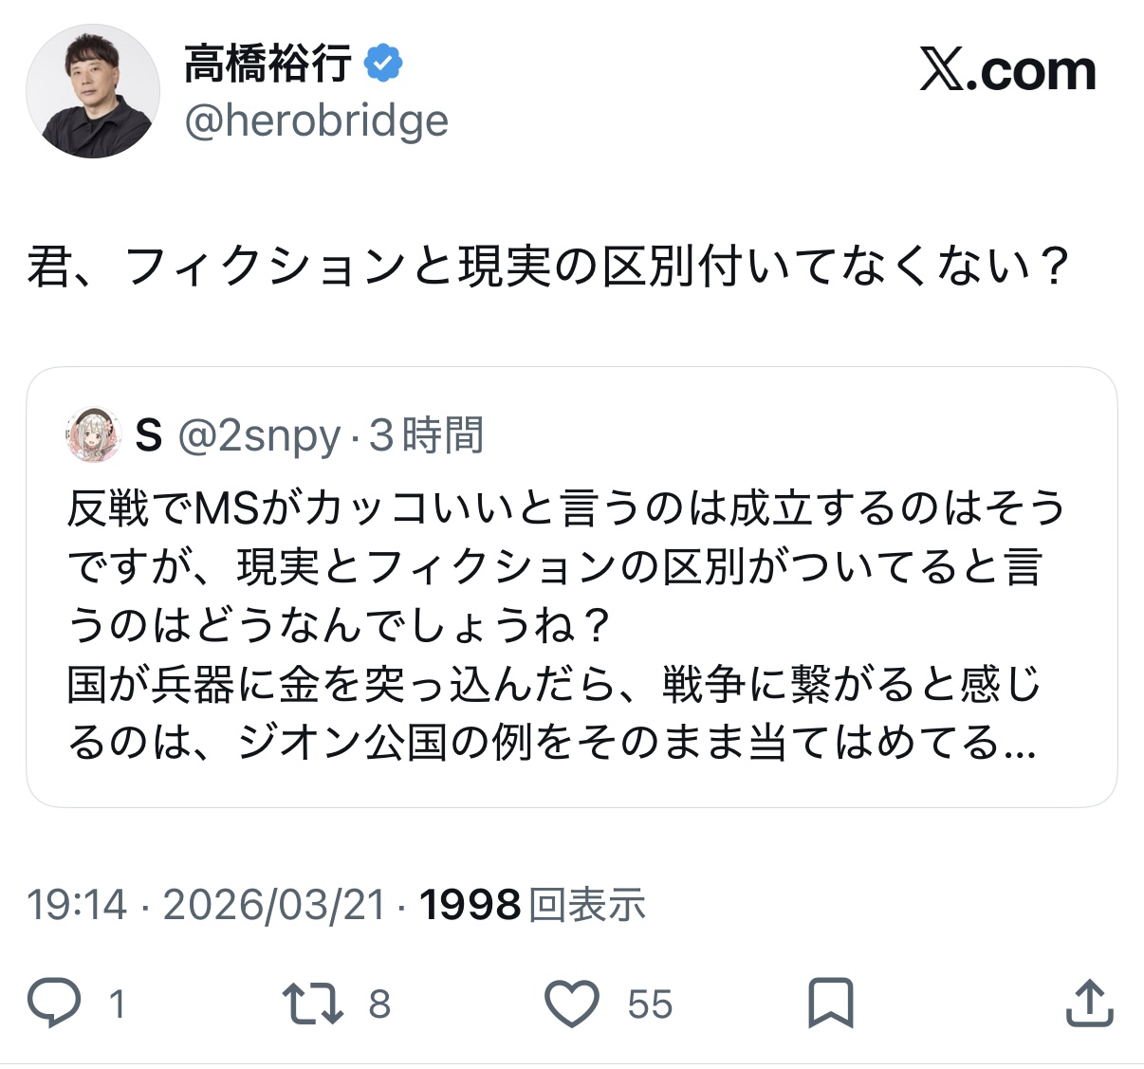Click the repost count 8
Viewport: 1144px width, 1069px height.
[379, 1004]
